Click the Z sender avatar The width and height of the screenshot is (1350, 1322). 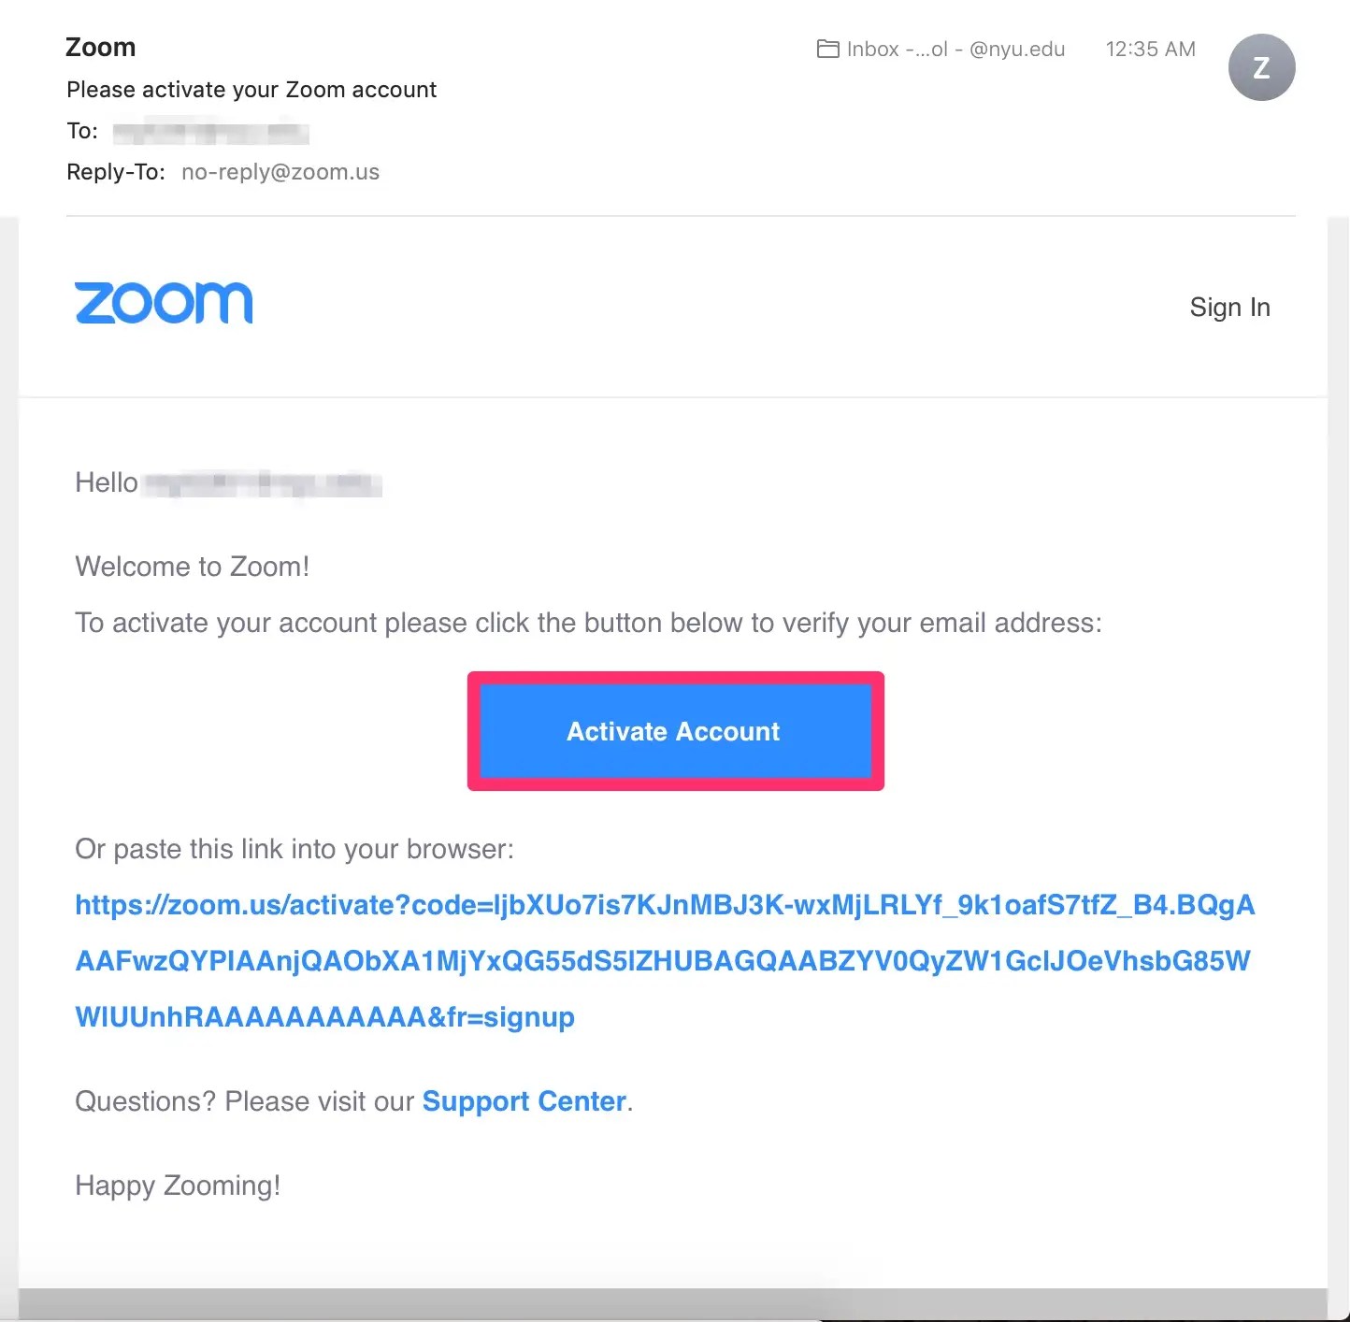coord(1260,67)
